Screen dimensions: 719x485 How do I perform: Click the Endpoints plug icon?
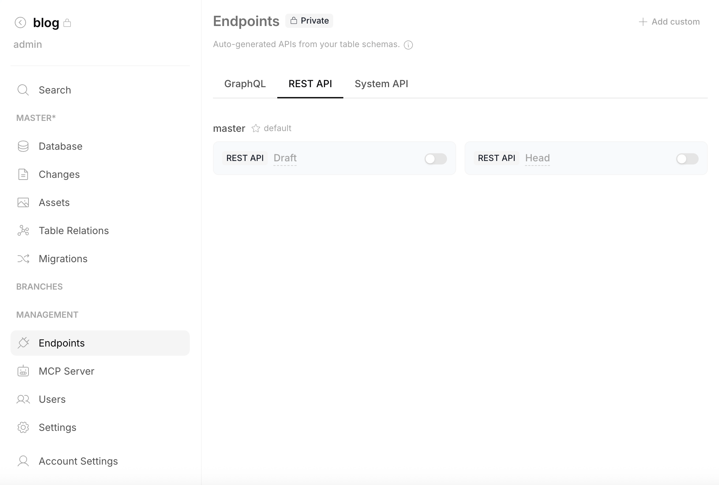[x=23, y=343]
